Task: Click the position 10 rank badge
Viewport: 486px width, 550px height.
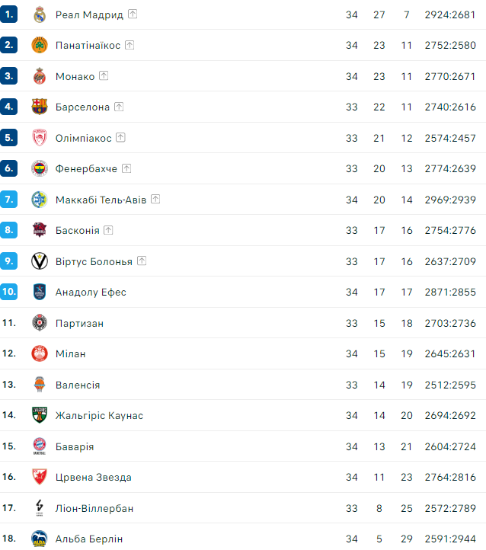Action: [9, 292]
